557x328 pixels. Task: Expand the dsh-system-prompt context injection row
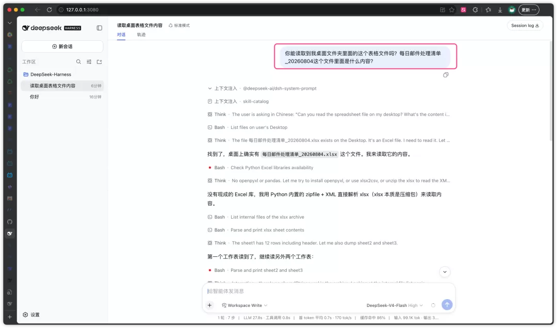point(262,89)
